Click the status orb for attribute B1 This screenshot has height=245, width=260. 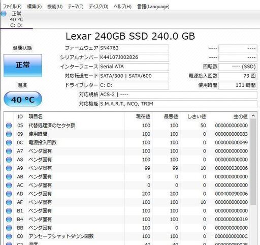9,211
